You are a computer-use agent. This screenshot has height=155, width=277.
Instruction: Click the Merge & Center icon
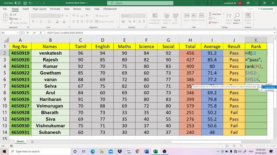[97, 22]
